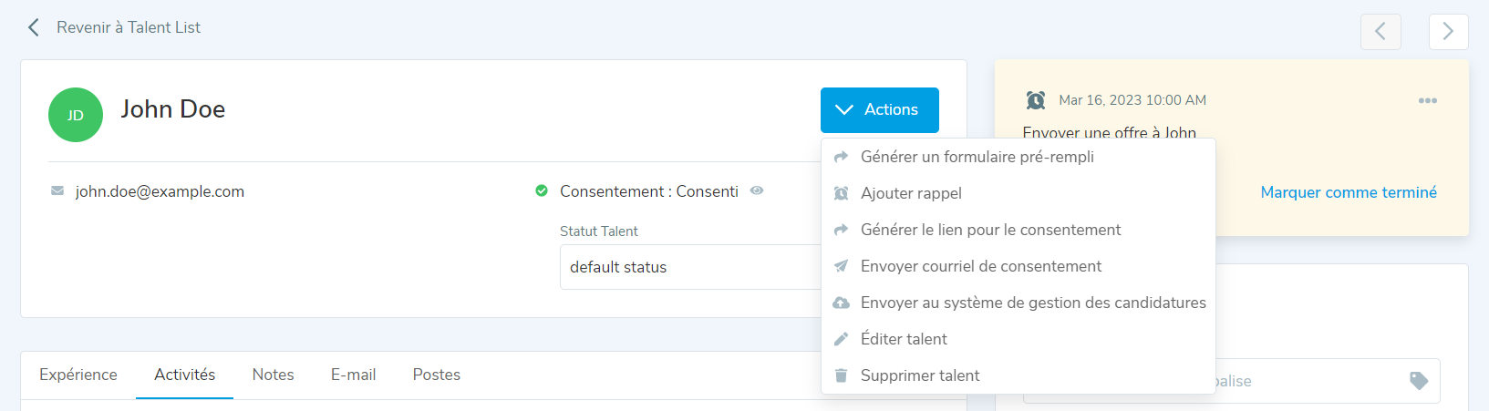1489x411 pixels.
Task: Click the green consent checkmark icon
Action: click(542, 191)
